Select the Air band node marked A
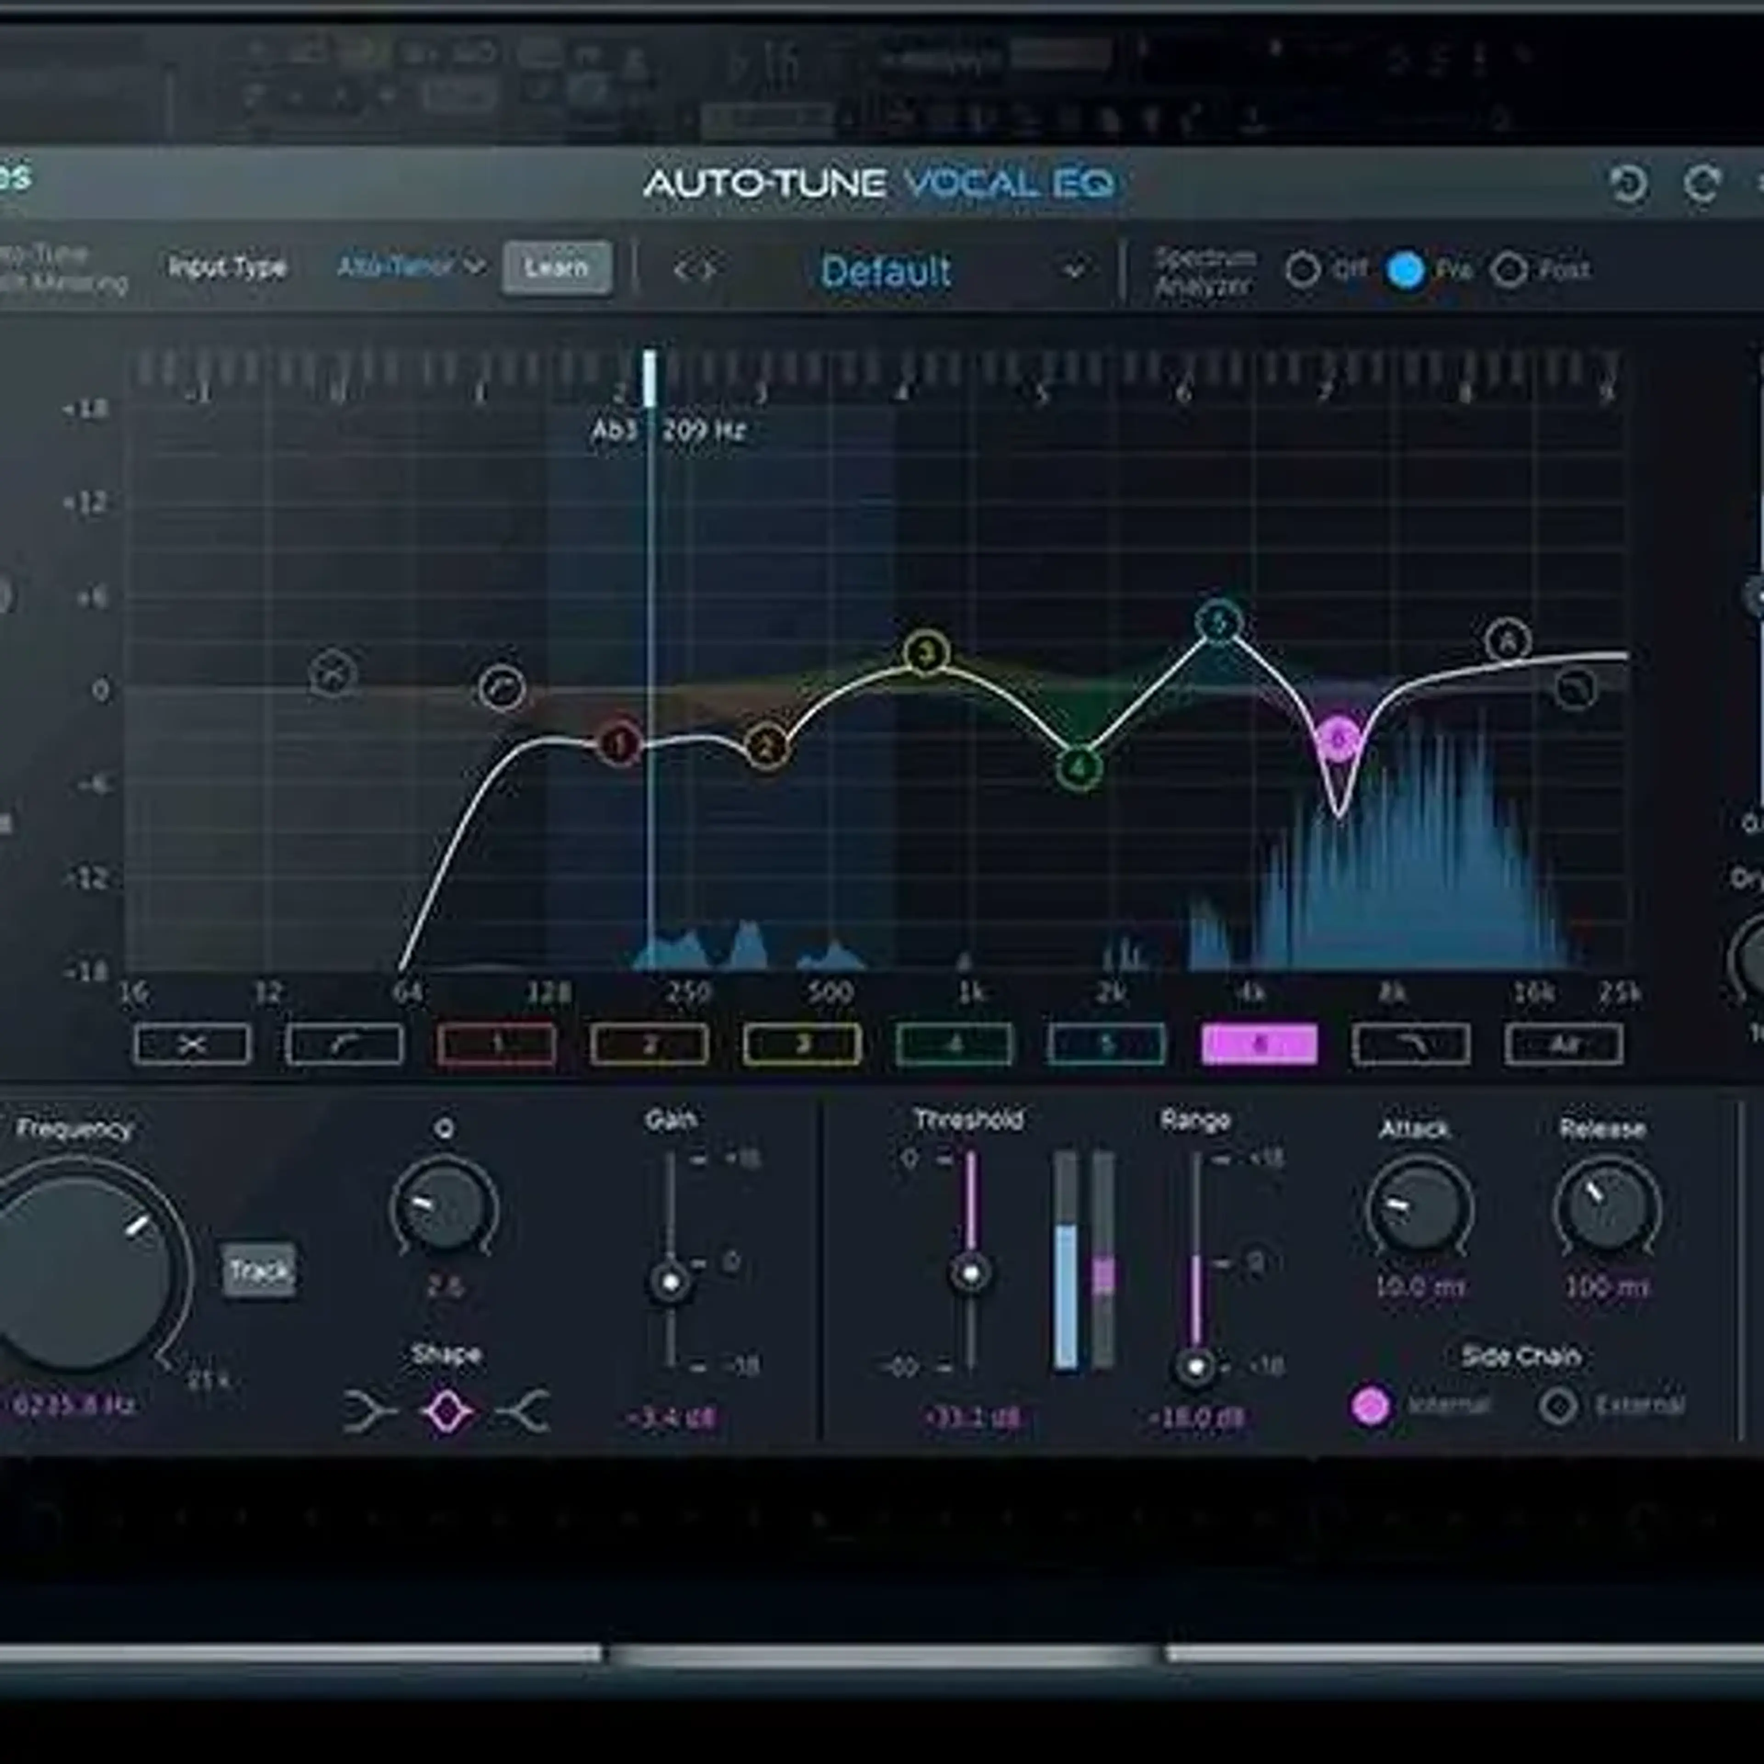 1507,641
